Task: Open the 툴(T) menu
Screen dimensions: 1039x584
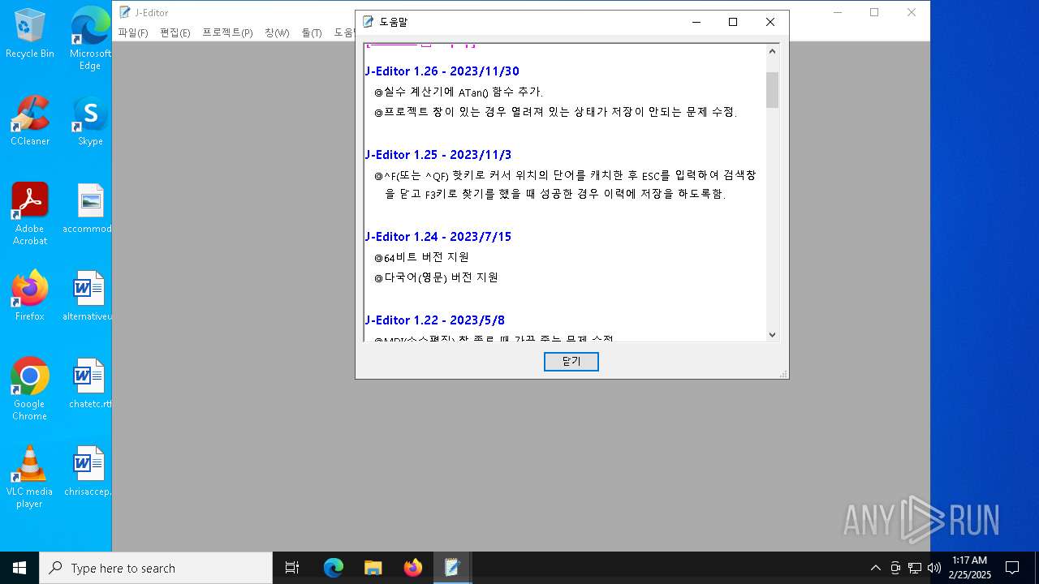Action: 312,33
